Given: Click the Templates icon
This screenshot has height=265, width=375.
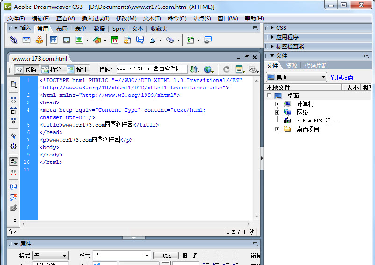Looking at the screenshot, I should click(x=190, y=40).
